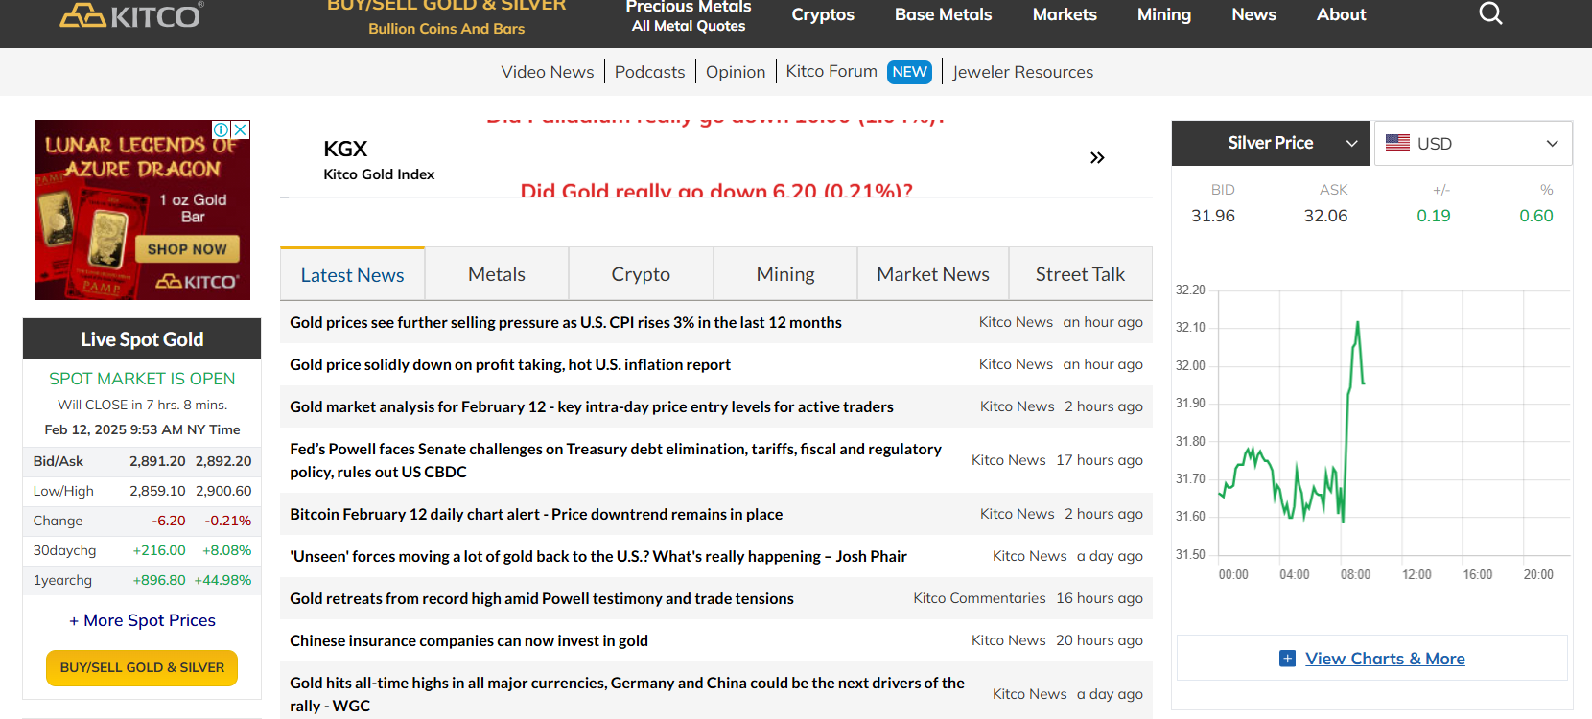This screenshot has width=1592, height=719.
Task: Switch to the Mining news tab
Action: 785,274
